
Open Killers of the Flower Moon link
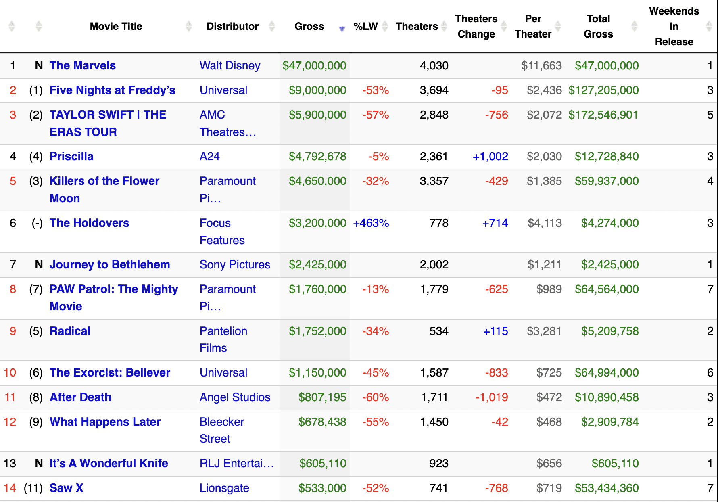pos(104,189)
